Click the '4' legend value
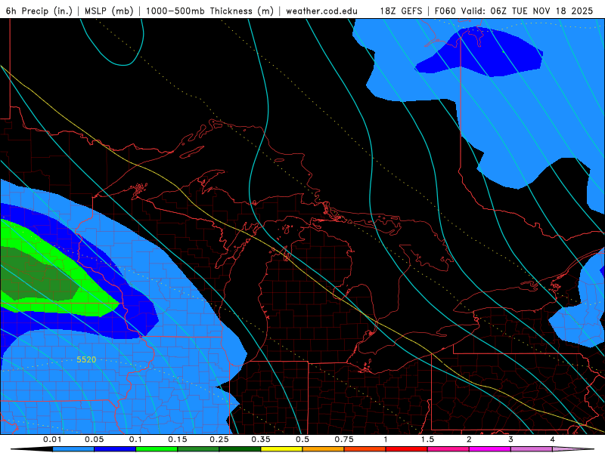Image resolution: width=605 pixels, height=453 pixels. [x=552, y=439]
